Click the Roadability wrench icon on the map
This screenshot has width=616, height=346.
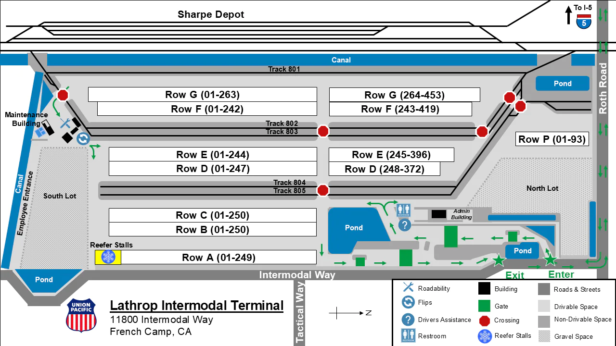click(x=65, y=124)
